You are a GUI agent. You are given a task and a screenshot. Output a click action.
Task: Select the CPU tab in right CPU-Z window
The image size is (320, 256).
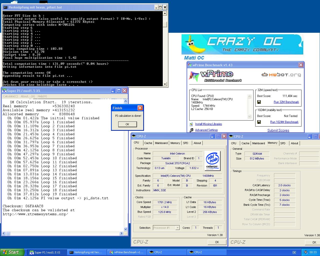point(233,143)
